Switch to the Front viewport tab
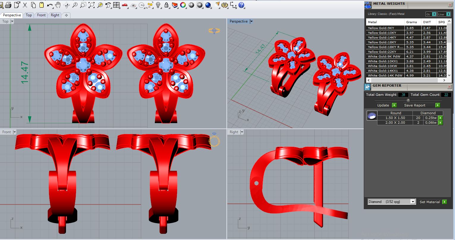 41,15
